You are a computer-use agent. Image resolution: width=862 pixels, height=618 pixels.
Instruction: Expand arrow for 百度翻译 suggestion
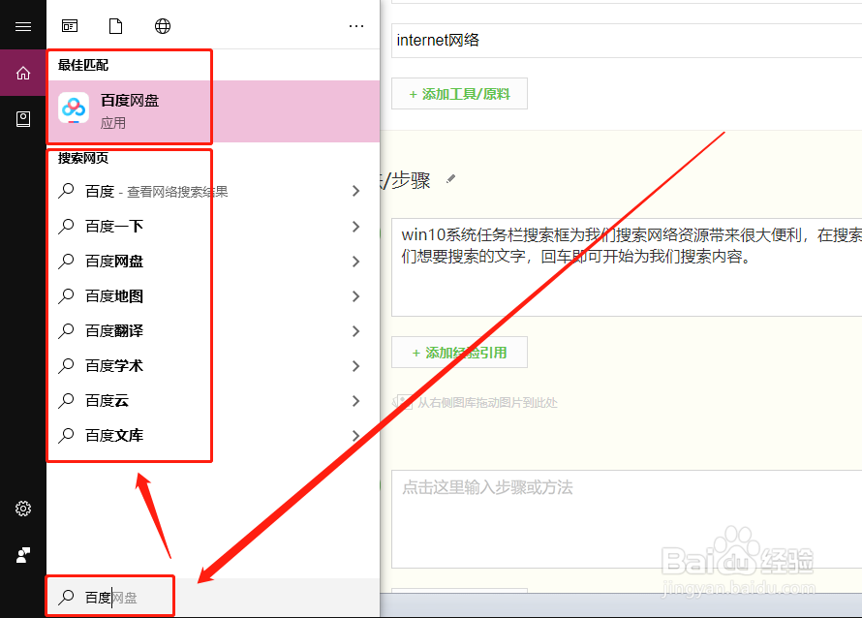pyautogui.click(x=356, y=331)
